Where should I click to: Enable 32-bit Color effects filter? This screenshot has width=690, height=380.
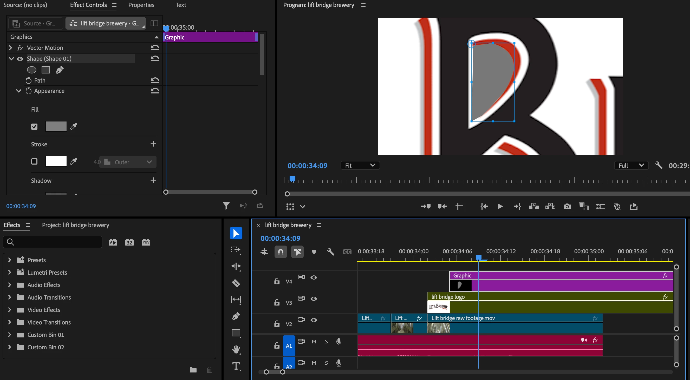coord(129,242)
